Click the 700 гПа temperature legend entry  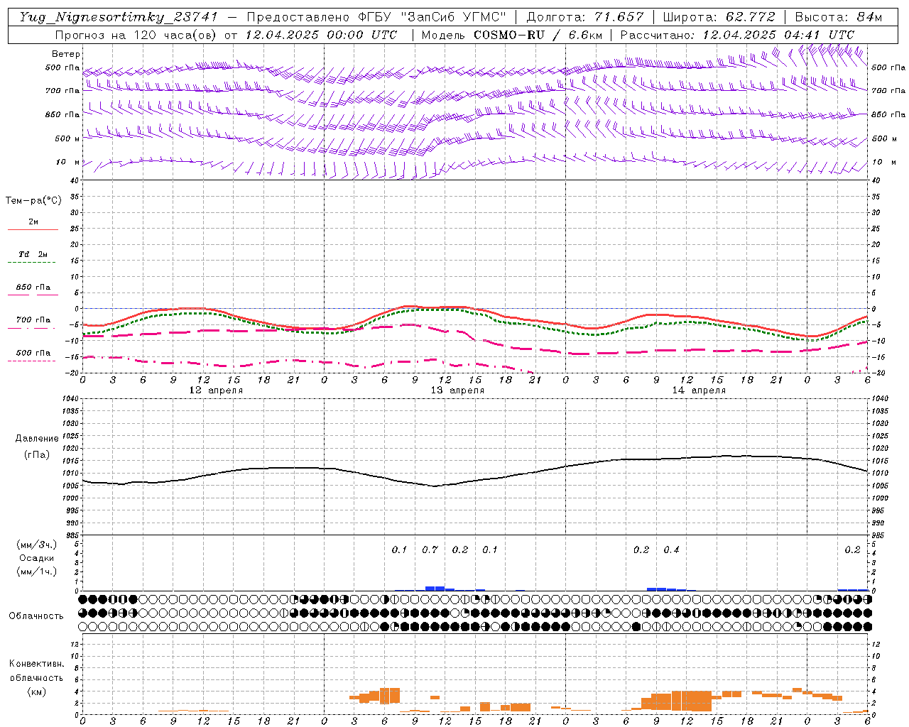click(x=33, y=320)
